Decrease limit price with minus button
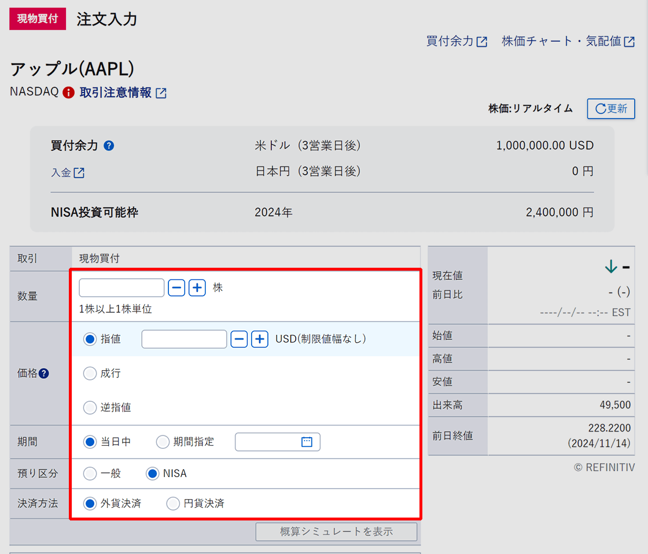The image size is (648, 554). coord(239,339)
